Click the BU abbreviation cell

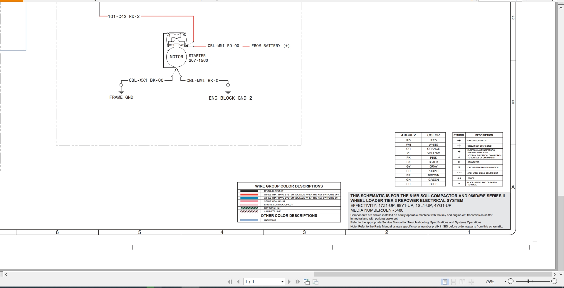tap(408, 184)
